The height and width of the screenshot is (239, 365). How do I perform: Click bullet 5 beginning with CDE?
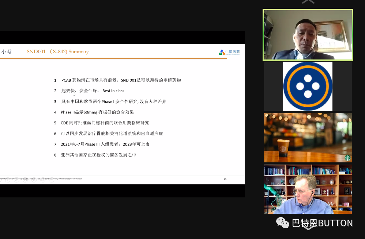coord(105,123)
